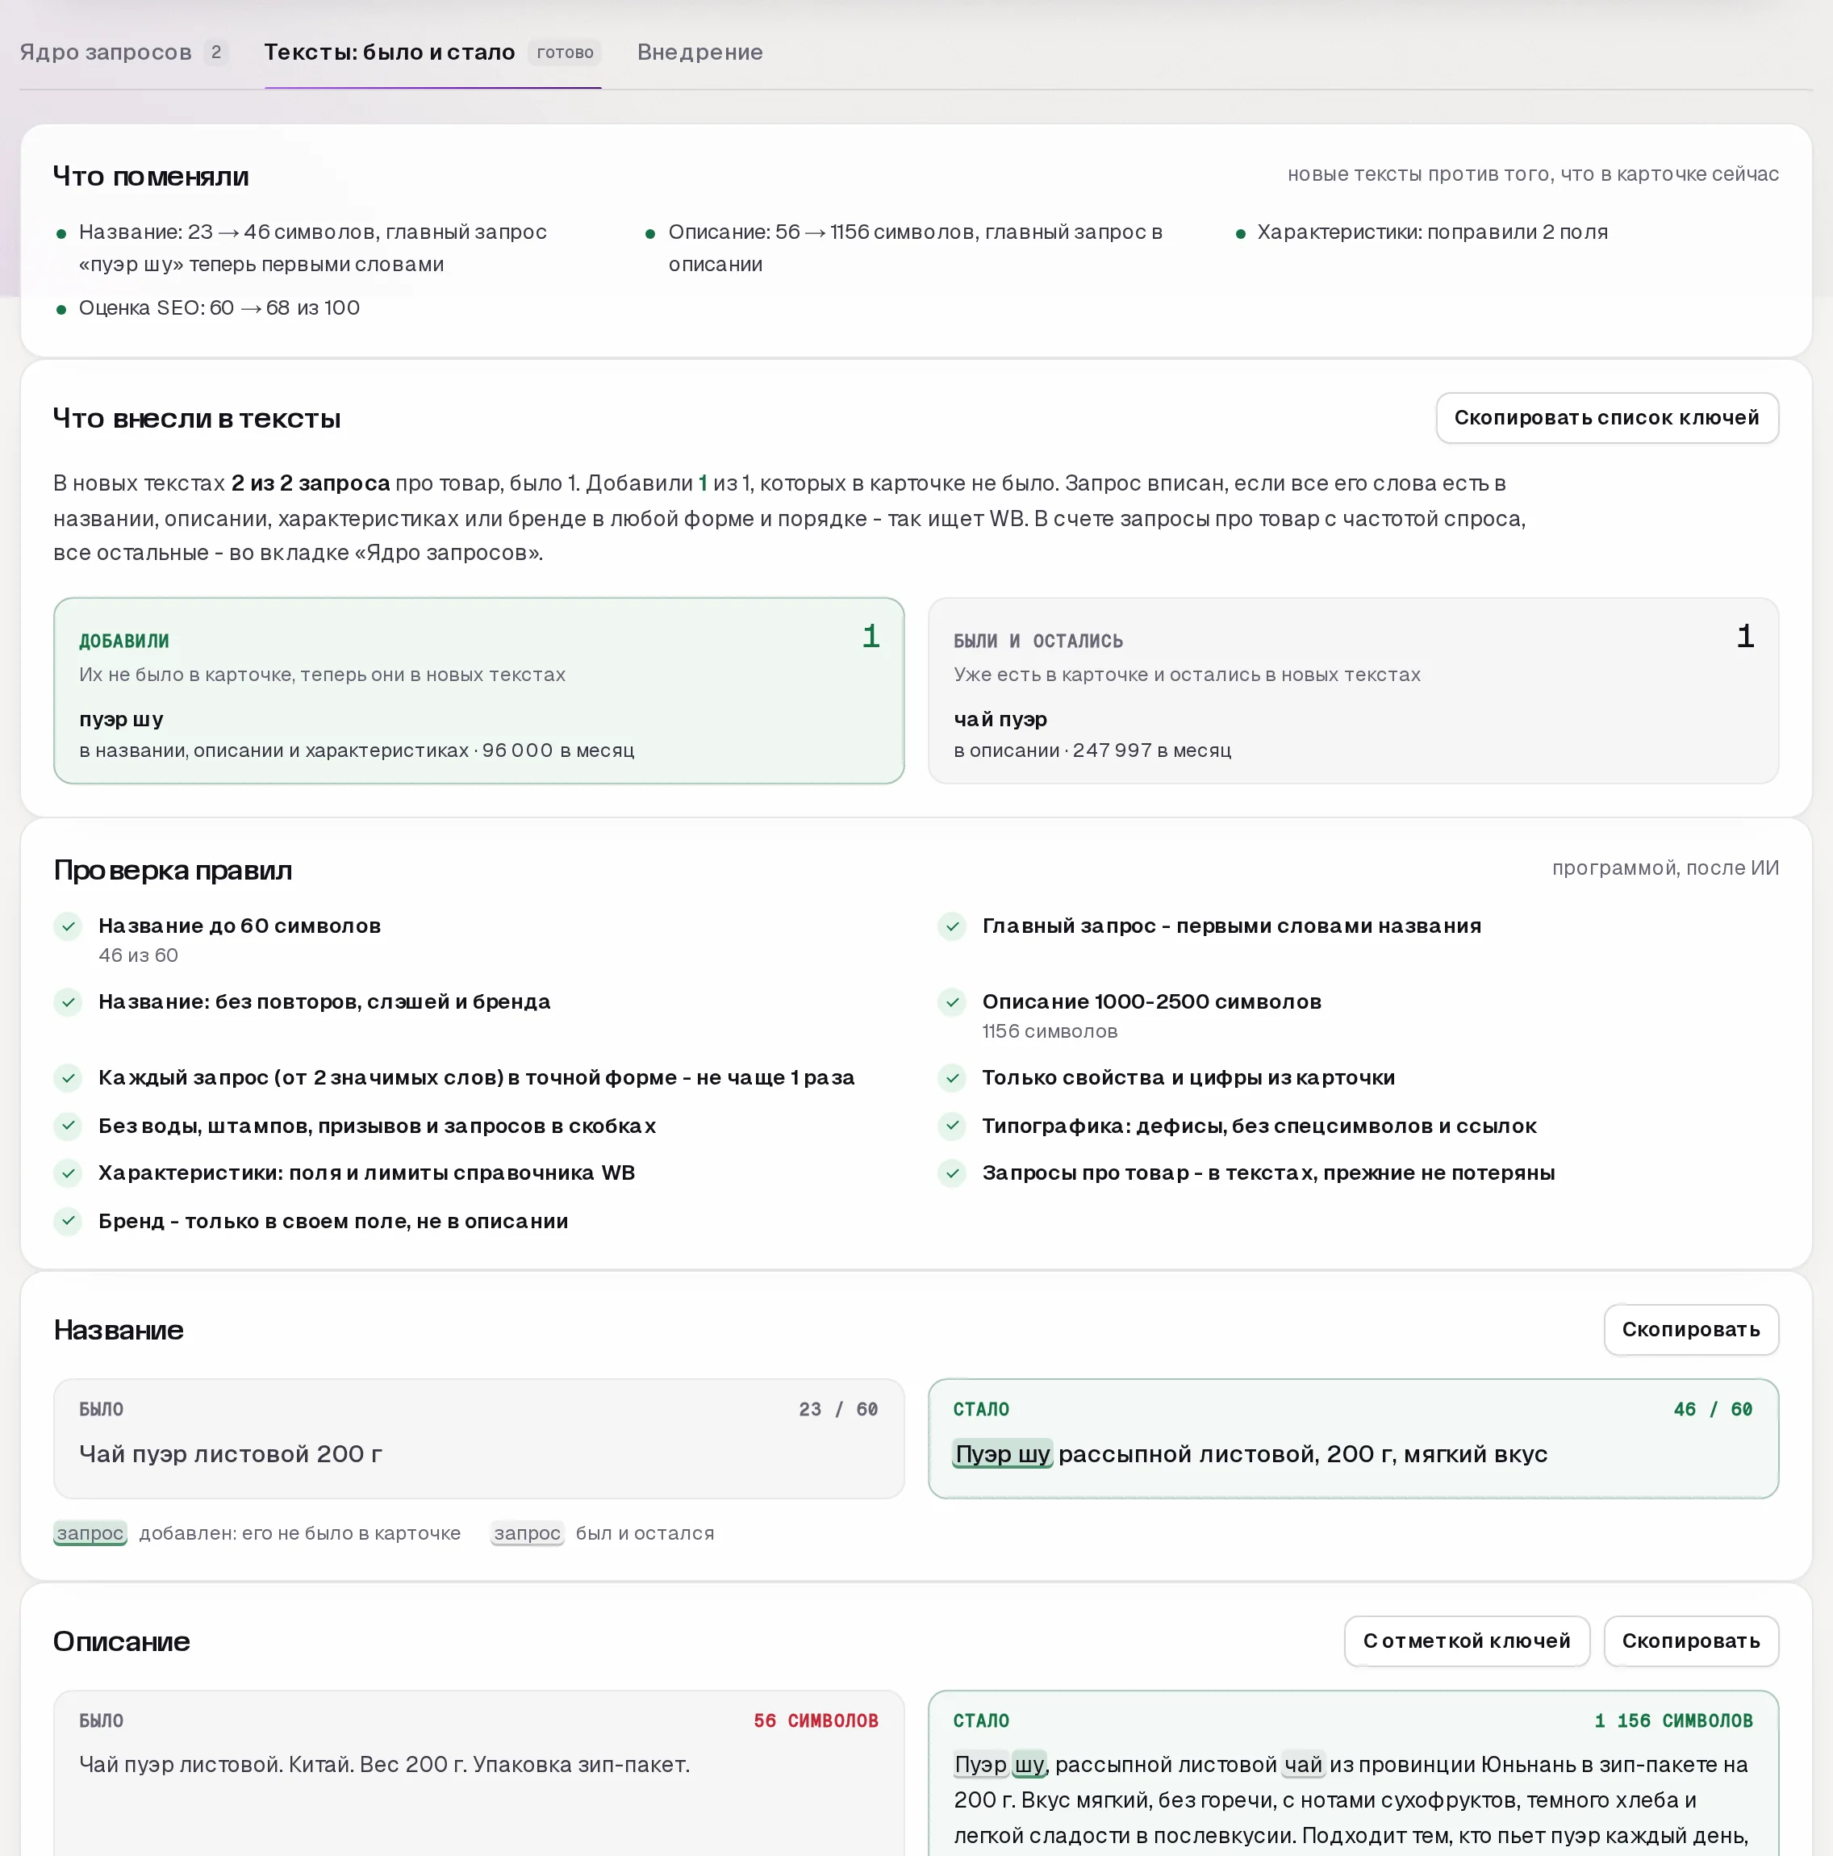Copy the new title with «Скопировать» in Название
Viewport: 1833px width, 1856px height.
[x=1691, y=1330]
